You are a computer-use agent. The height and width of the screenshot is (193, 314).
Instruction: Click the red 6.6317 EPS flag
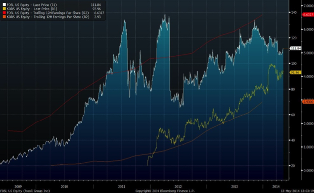(308, 15)
